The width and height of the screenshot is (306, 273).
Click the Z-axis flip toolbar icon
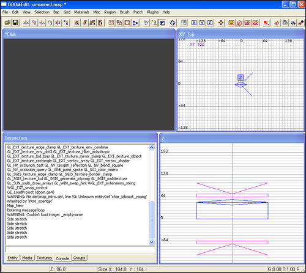point(58,23)
